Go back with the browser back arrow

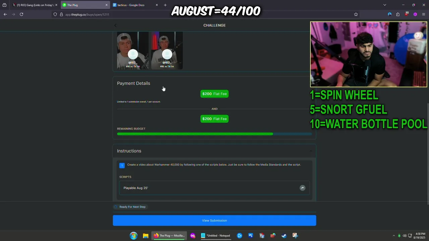[x=5, y=14]
